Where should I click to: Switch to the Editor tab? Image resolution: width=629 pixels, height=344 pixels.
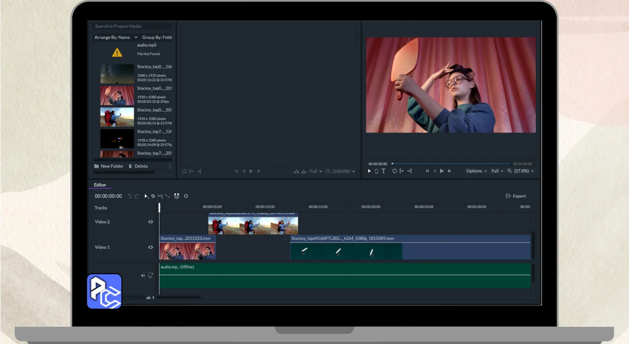[x=100, y=185]
